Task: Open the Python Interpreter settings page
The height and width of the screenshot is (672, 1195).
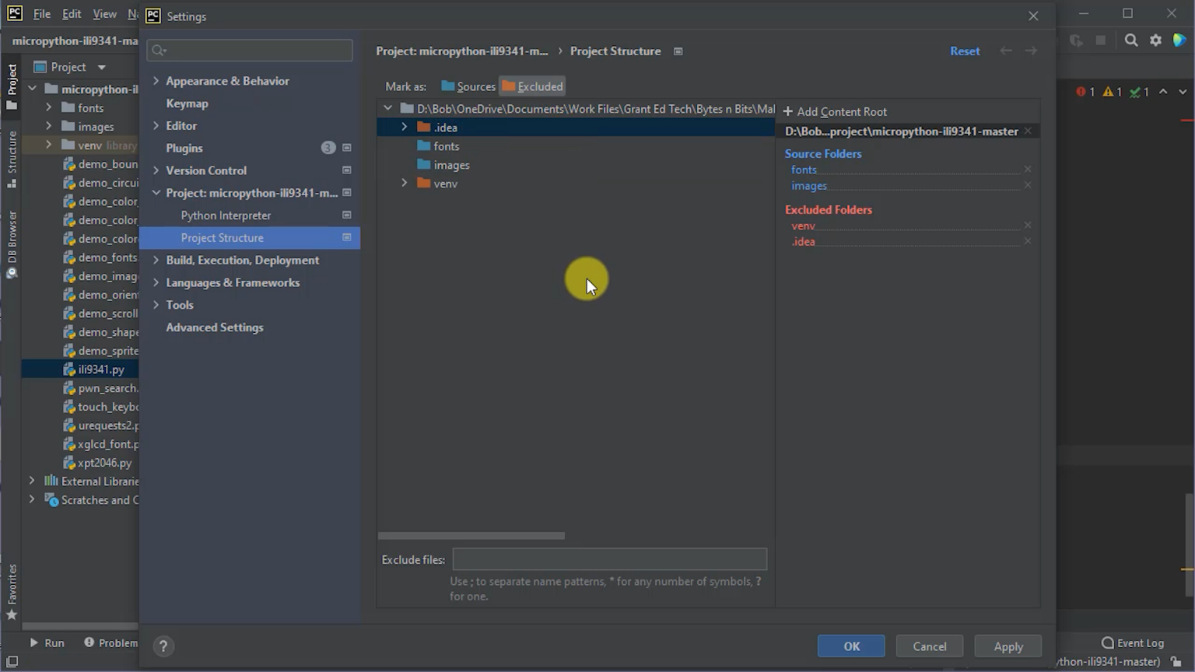Action: (x=226, y=215)
